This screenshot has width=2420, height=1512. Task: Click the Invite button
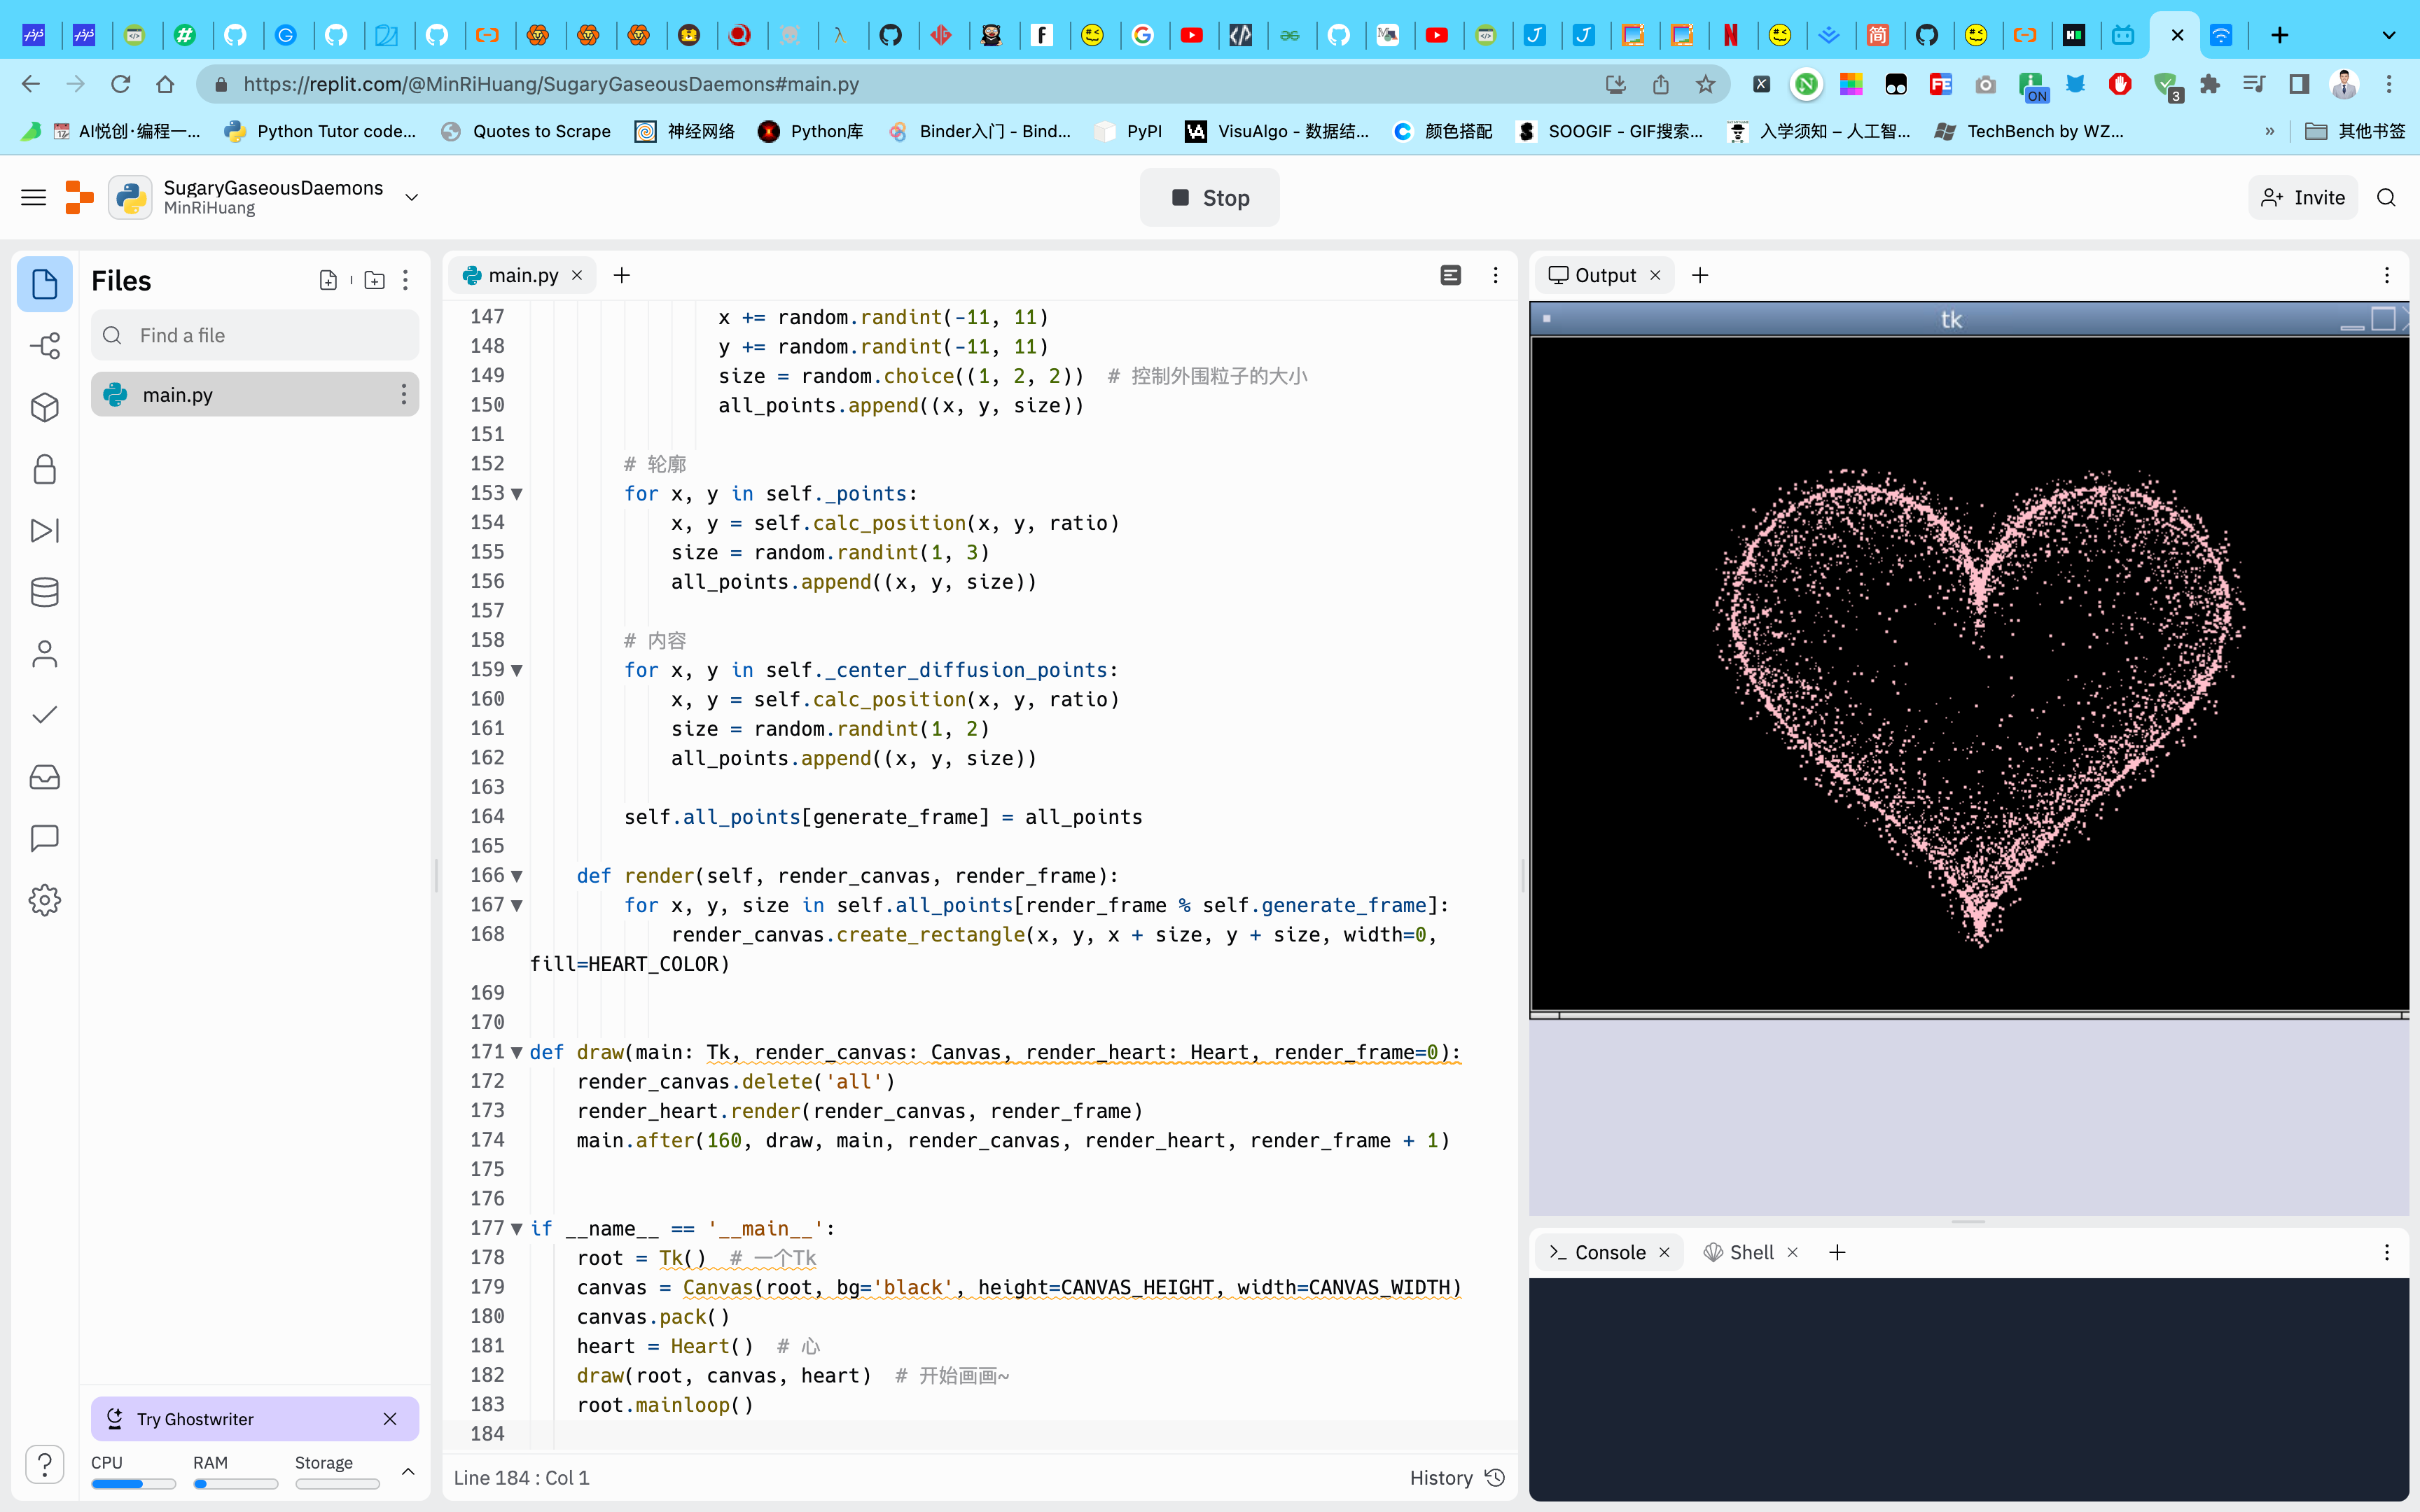[2302, 198]
